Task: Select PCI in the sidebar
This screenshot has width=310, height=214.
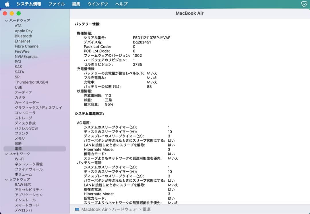Action: pos(18,62)
